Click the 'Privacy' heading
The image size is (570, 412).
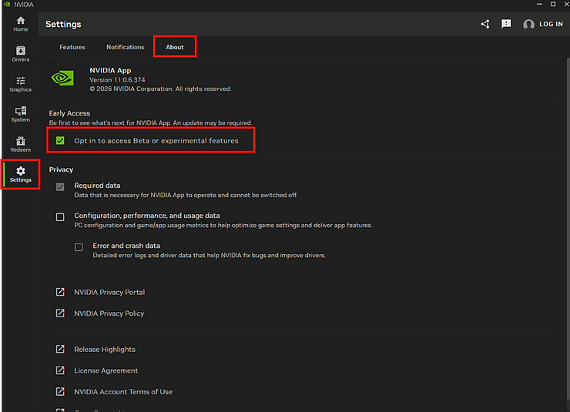tap(61, 169)
